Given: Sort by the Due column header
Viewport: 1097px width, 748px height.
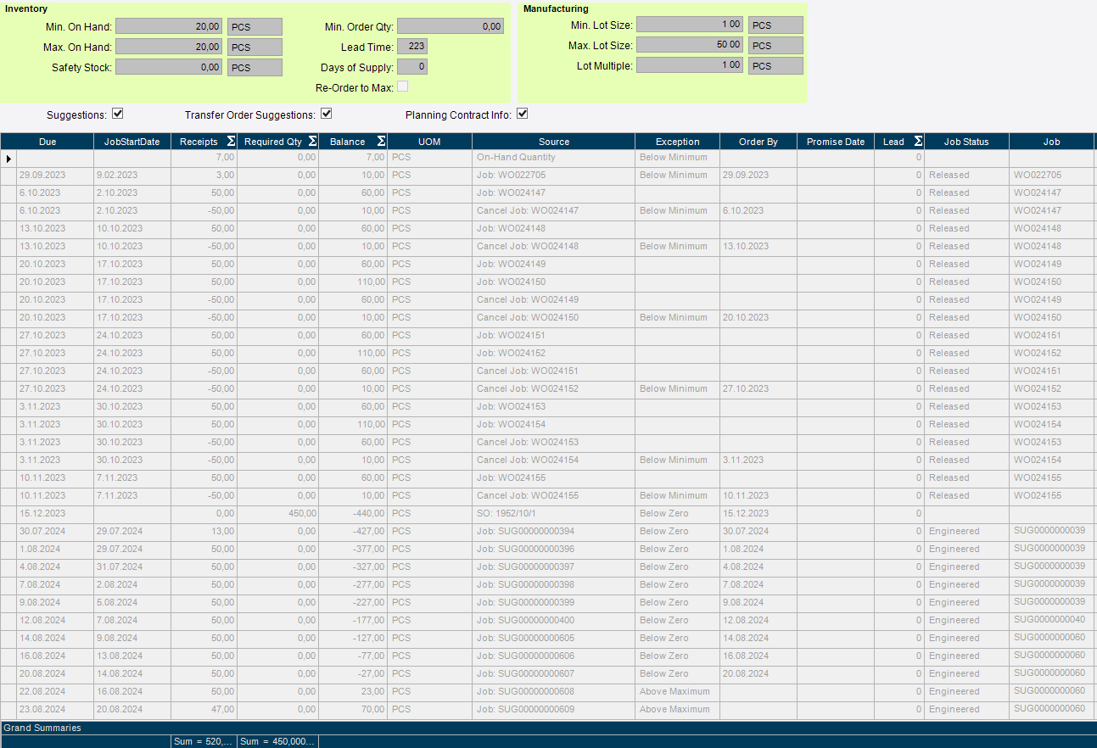Looking at the screenshot, I should pyautogui.click(x=48, y=142).
